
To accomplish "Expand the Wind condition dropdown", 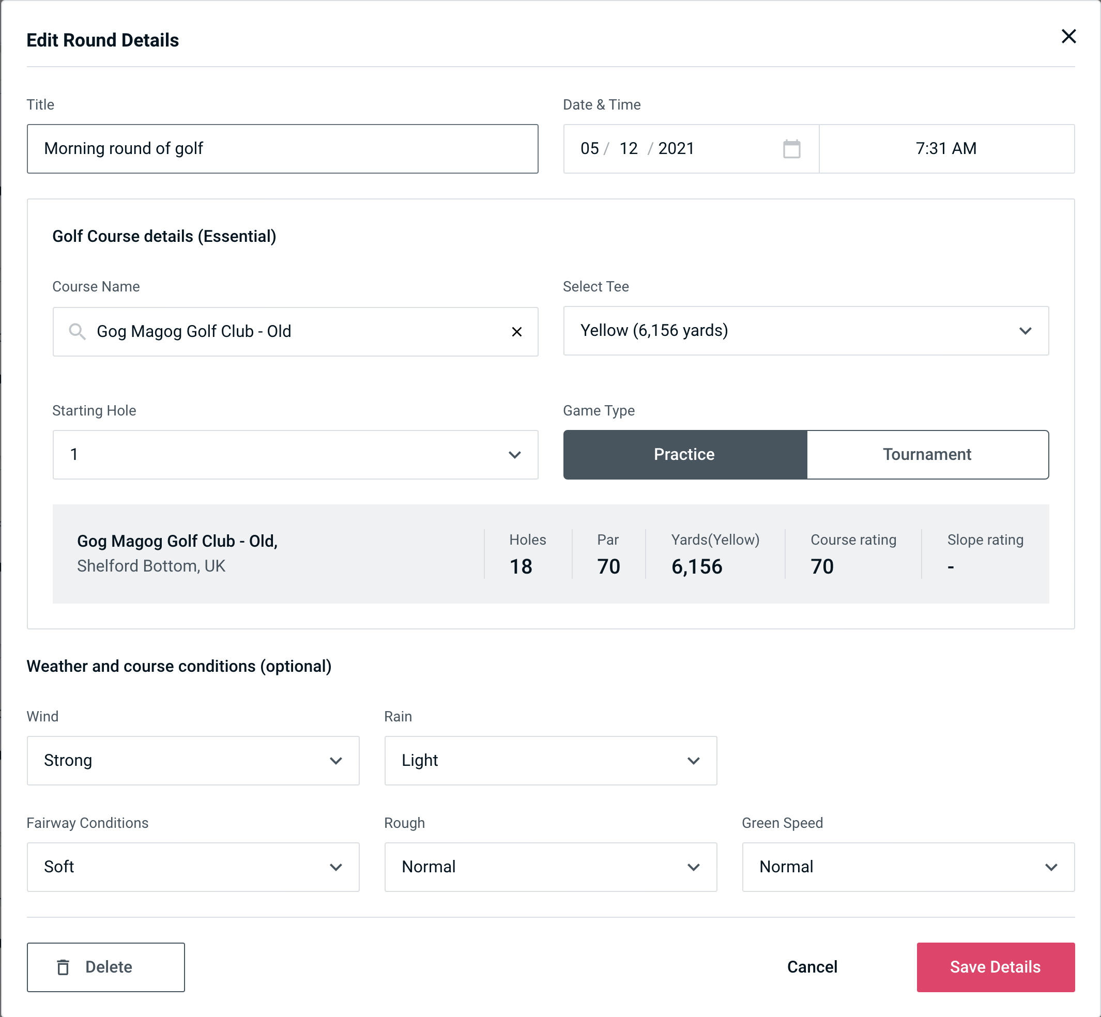I will pos(337,760).
